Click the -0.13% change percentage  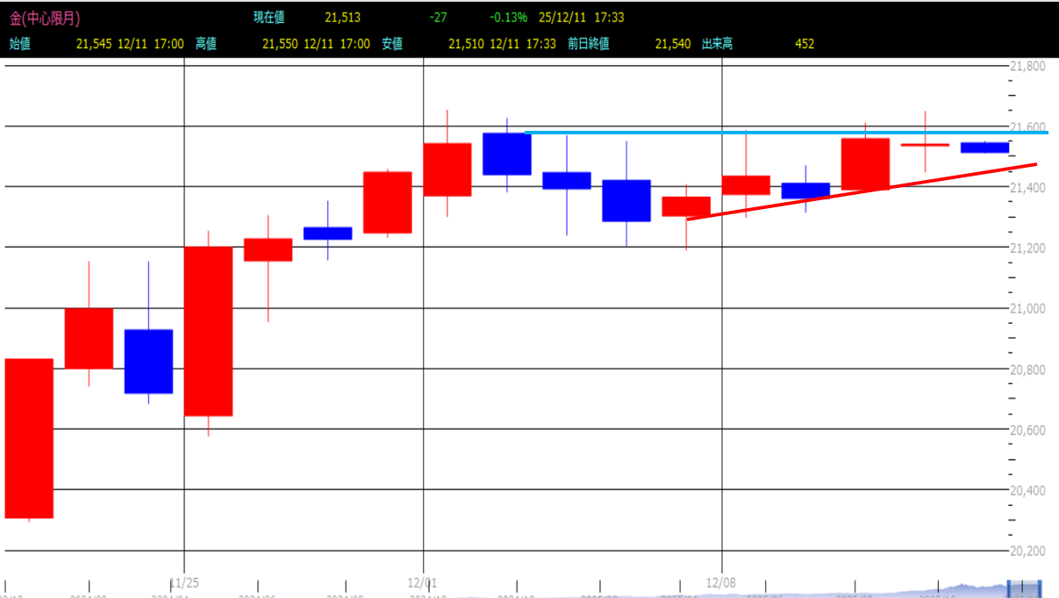point(508,18)
